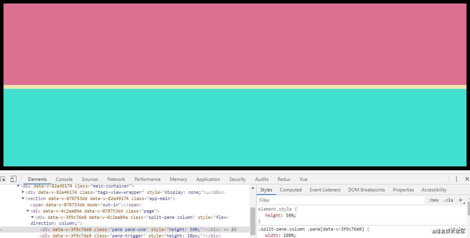This screenshot has width=470, height=238.
Task: Click the beige pane-trigger divider bar
Action: click(235, 87)
